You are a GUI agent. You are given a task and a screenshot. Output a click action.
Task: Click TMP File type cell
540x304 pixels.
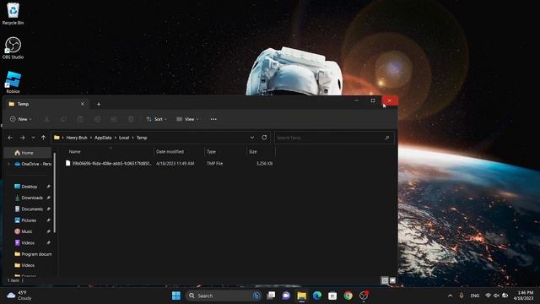pyautogui.click(x=214, y=163)
